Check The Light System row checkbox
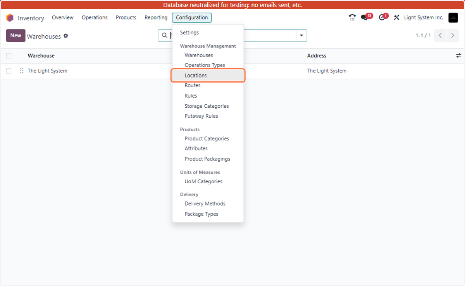Screen dimensions: 465x286 [x=9, y=71]
